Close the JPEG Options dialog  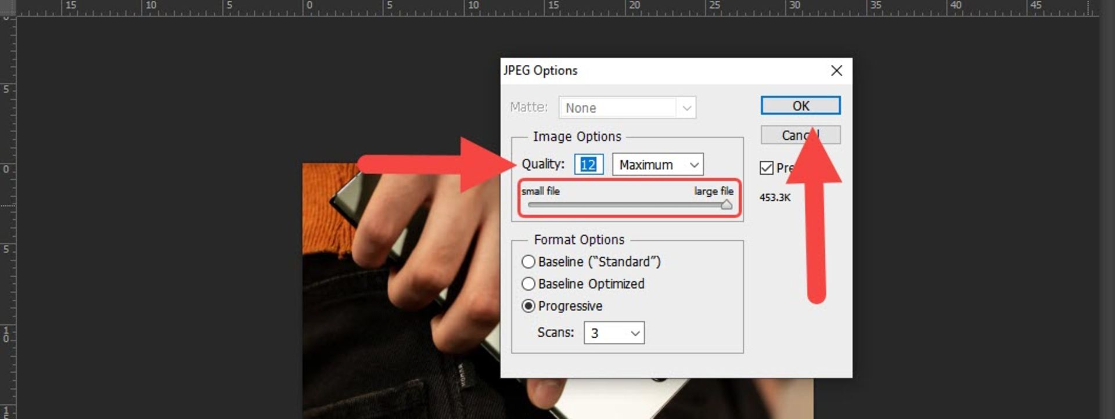(836, 71)
